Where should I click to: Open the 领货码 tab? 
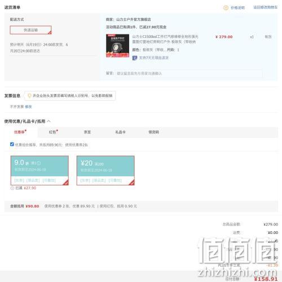pyautogui.click(x=153, y=132)
